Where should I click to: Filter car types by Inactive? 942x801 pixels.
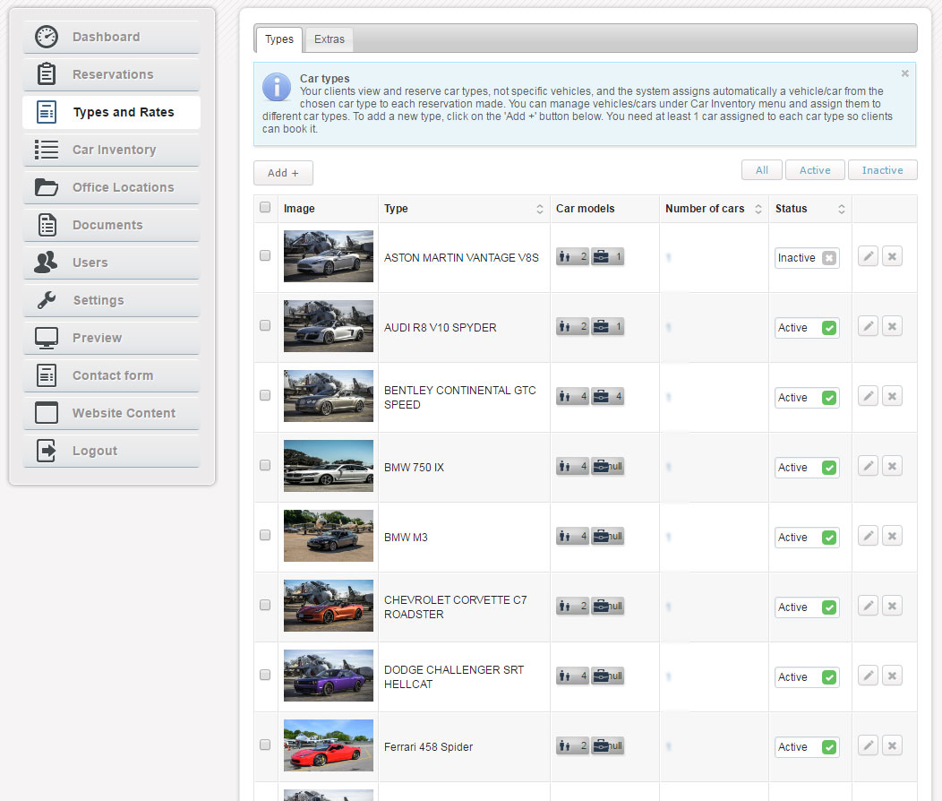(x=882, y=170)
